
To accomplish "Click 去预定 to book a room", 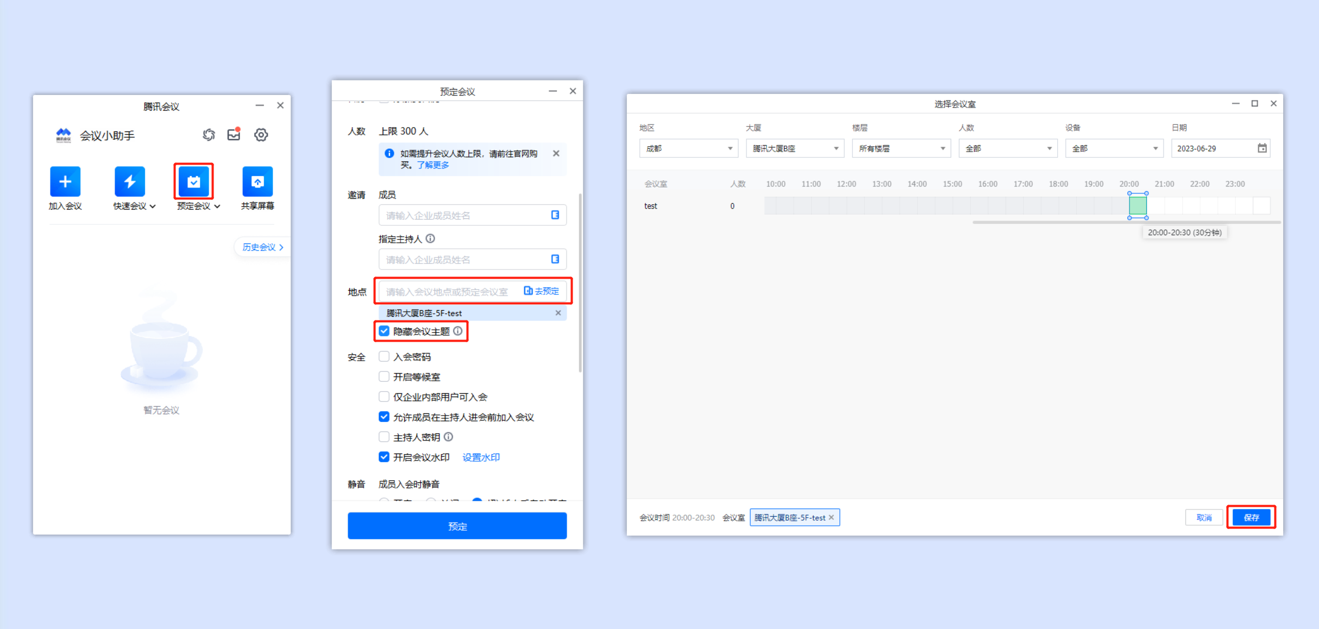I will point(542,291).
